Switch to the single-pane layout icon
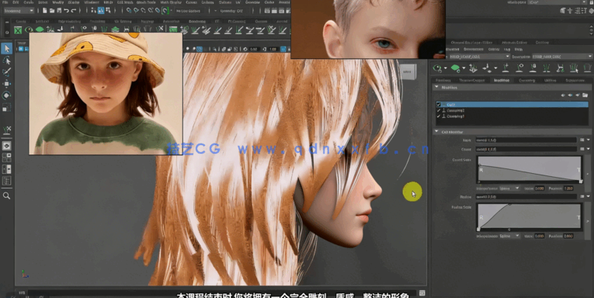Screen dimensions: 594x298 coord(6,146)
